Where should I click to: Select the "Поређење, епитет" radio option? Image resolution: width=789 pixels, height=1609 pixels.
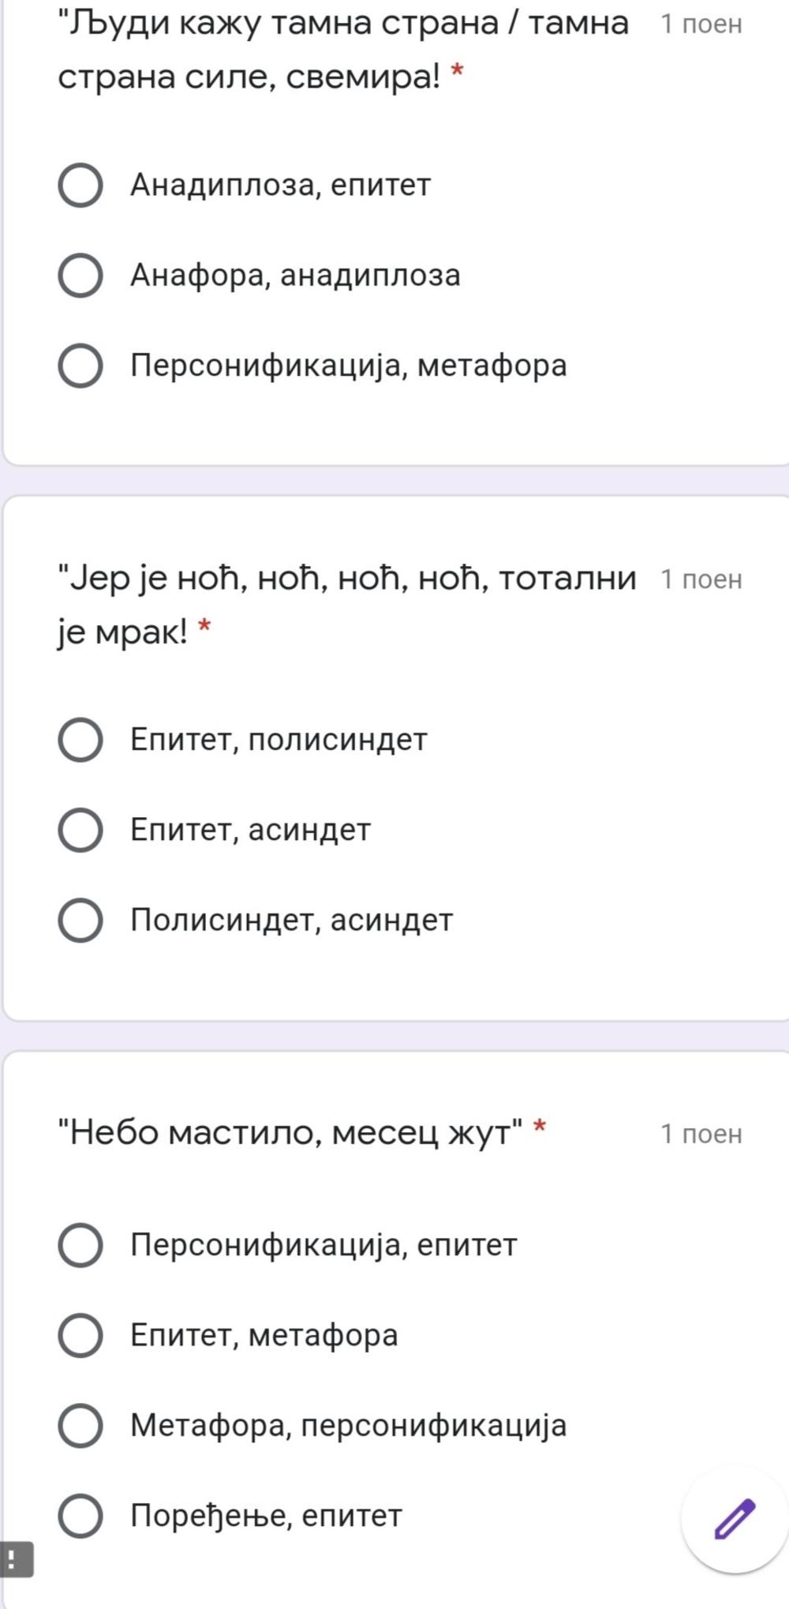click(80, 1515)
